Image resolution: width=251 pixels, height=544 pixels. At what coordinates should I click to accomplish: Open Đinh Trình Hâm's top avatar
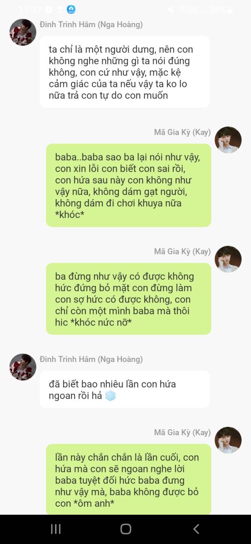click(x=23, y=32)
